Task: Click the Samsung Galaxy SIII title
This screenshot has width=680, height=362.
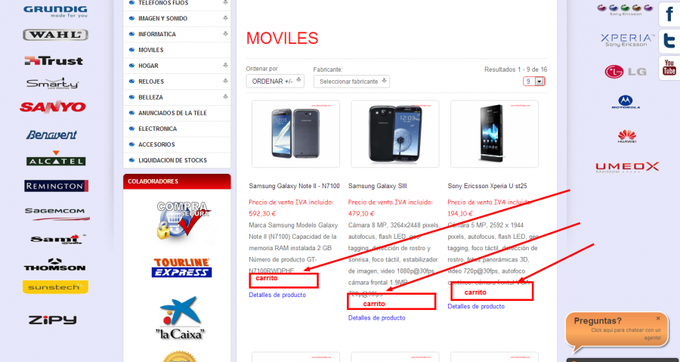Action: coord(377,186)
